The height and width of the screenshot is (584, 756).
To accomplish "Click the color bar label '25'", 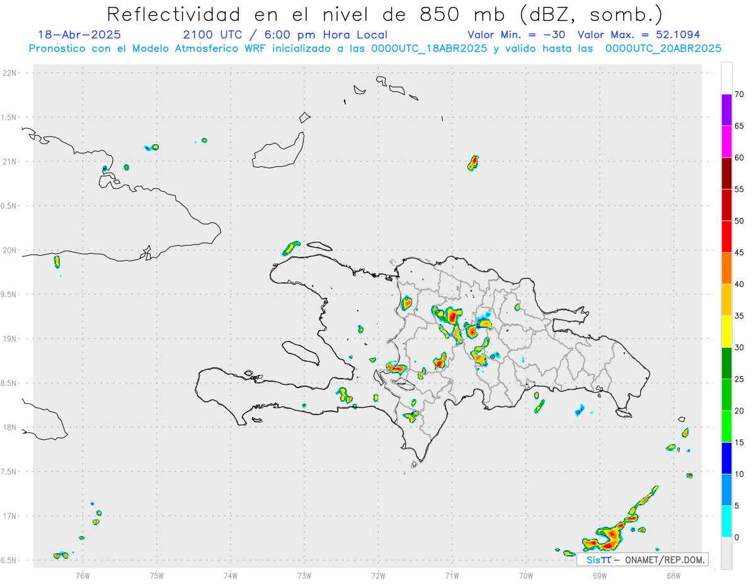I will [739, 379].
